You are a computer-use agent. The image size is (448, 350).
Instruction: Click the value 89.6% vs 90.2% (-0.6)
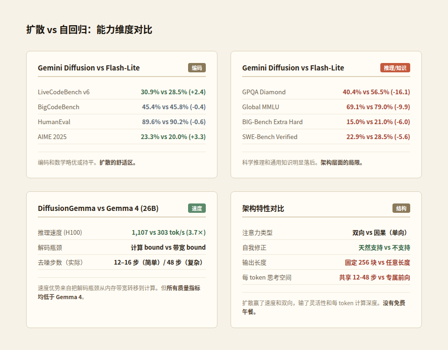coord(174,122)
